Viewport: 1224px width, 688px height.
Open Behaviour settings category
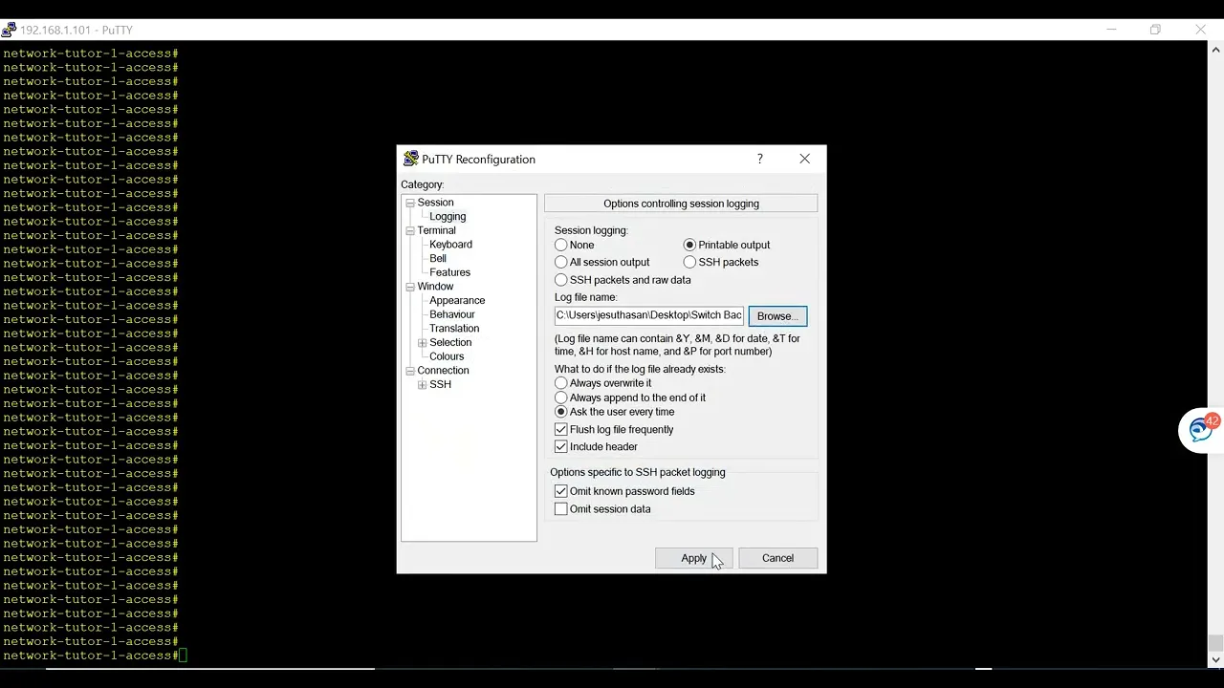452,314
